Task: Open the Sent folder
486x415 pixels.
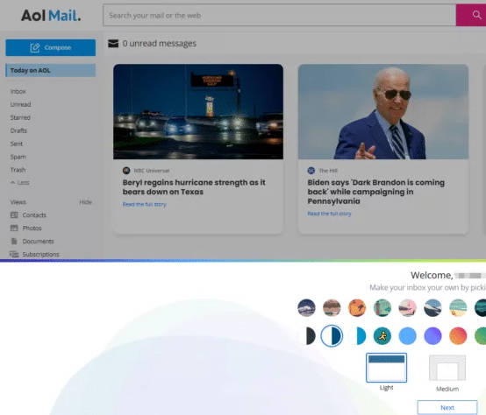Action: coord(17,144)
